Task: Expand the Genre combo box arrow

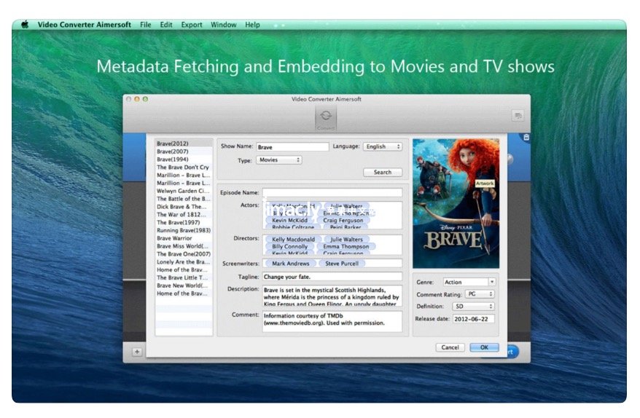Action: (492, 282)
